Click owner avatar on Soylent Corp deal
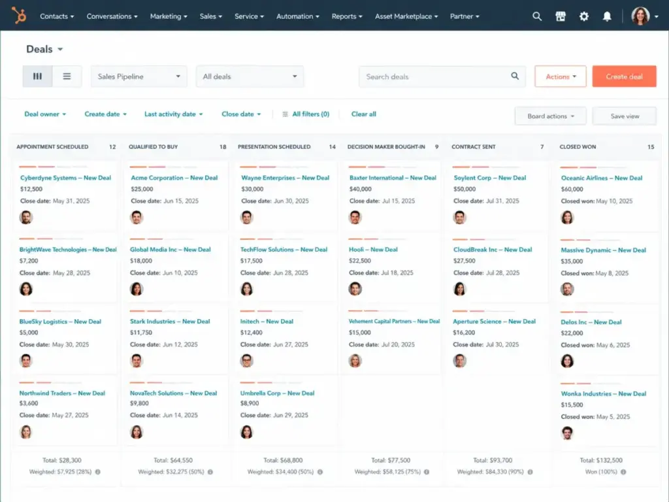 (459, 217)
